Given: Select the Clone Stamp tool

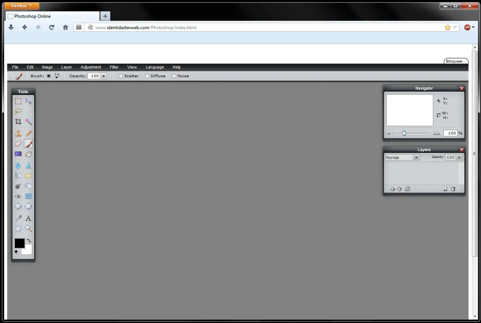Looking at the screenshot, I should tap(18, 133).
